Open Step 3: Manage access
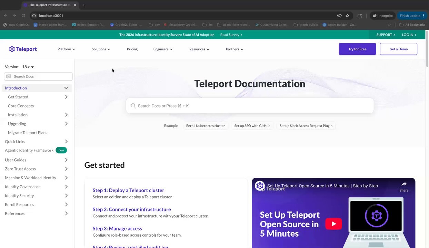 point(117,228)
